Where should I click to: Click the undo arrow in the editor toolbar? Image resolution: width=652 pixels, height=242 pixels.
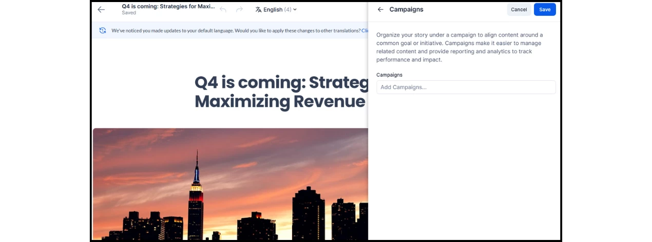(x=223, y=10)
